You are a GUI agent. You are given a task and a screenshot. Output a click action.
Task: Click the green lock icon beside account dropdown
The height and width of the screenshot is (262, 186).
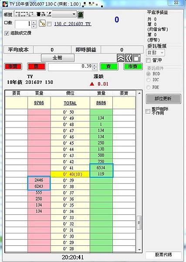[x=81, y=15]
